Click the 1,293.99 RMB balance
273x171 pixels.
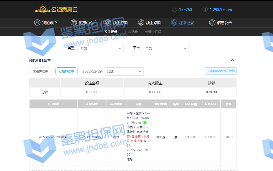tap(221, 9)
